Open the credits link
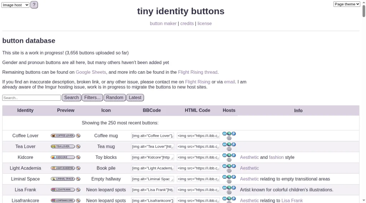The width and height of the screenshot is (366, 203). pos(187,24)
